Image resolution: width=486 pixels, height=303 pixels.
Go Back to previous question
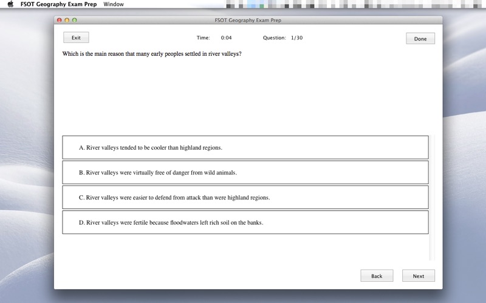coord(377,276)
